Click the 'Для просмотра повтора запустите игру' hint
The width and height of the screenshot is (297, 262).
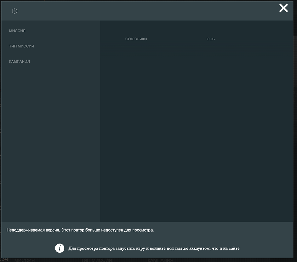154,248
